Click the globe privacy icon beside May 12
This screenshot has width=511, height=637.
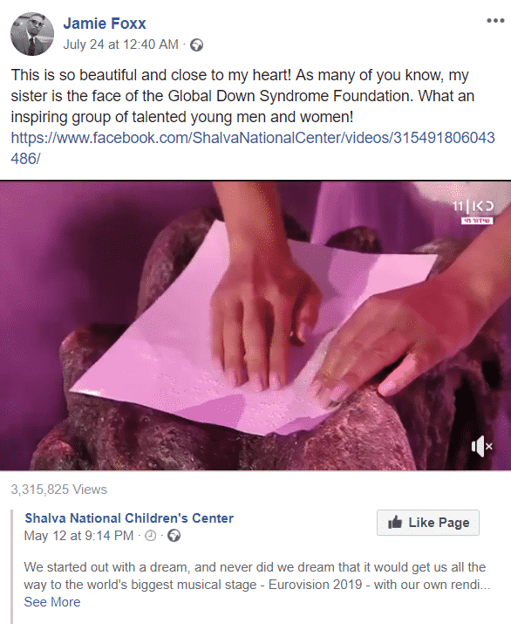(x=174, y=536)
